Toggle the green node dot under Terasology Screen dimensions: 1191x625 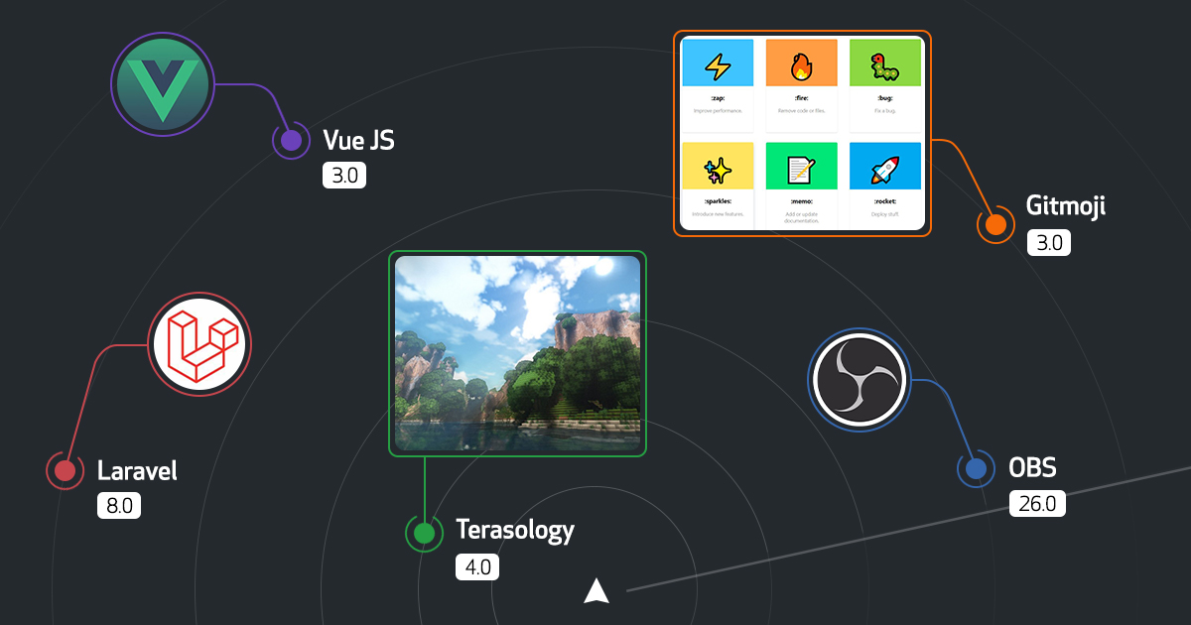coord(423,533)
